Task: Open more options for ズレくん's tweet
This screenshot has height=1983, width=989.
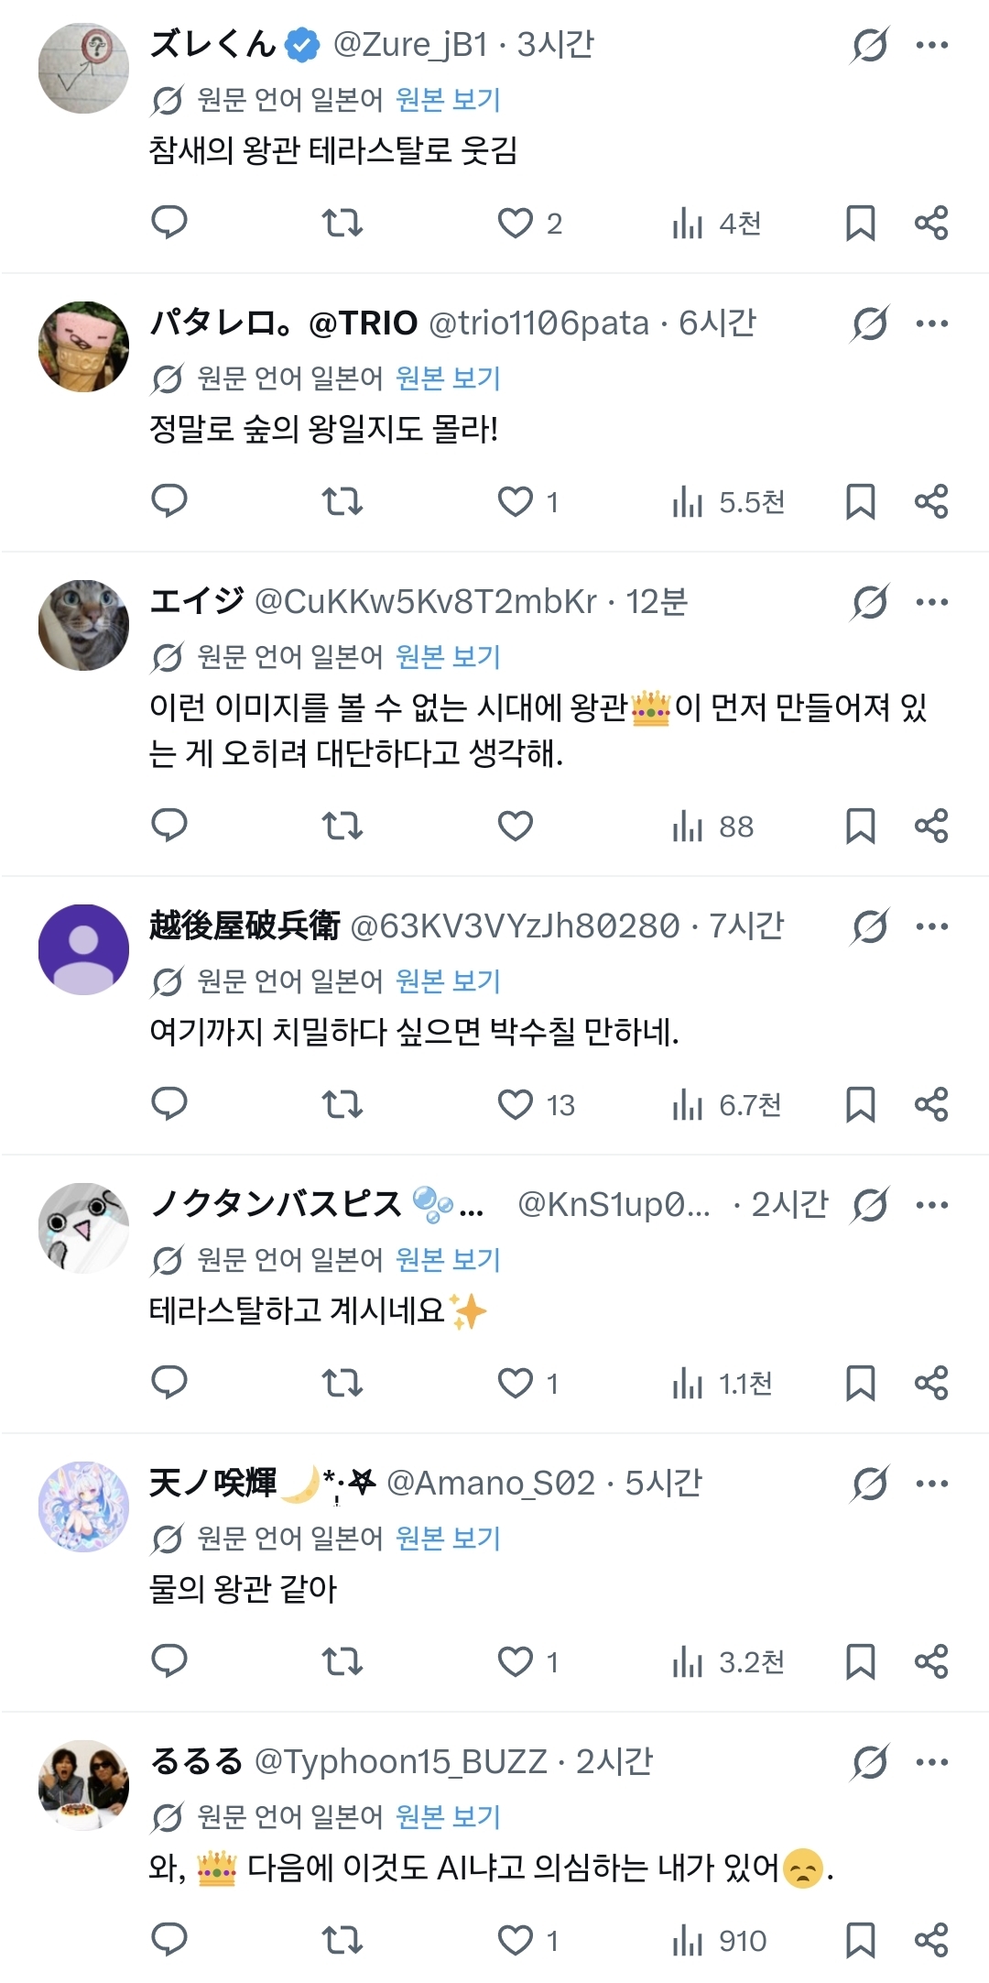Action: 932,45
